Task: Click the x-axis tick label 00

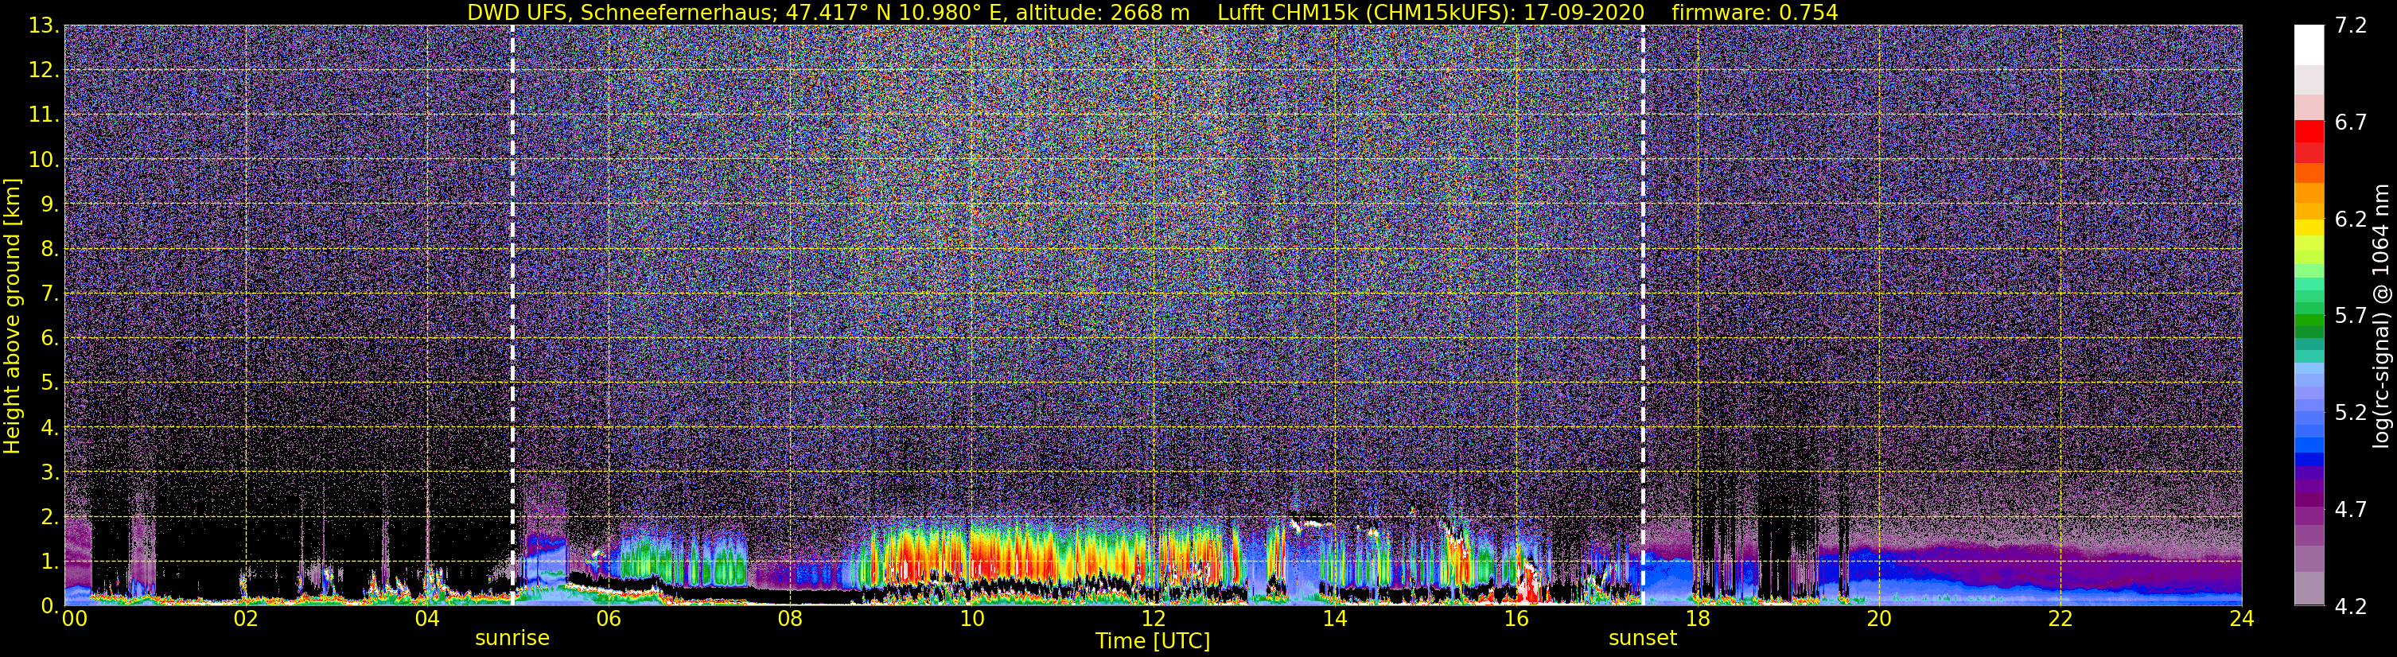Action: pos(75,619)
